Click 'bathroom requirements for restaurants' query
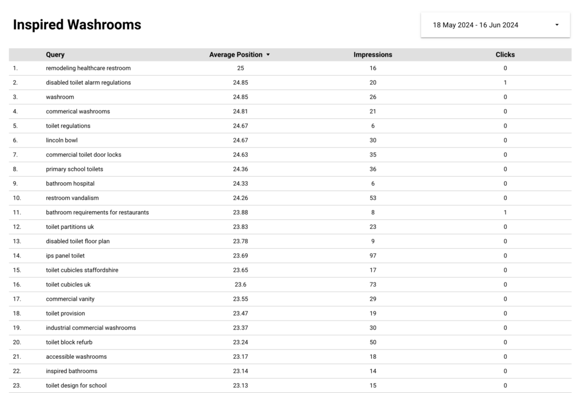 (97, 212)
